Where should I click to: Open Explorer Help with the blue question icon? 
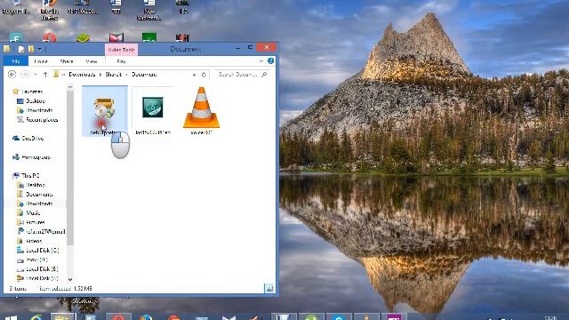(270, 61)
